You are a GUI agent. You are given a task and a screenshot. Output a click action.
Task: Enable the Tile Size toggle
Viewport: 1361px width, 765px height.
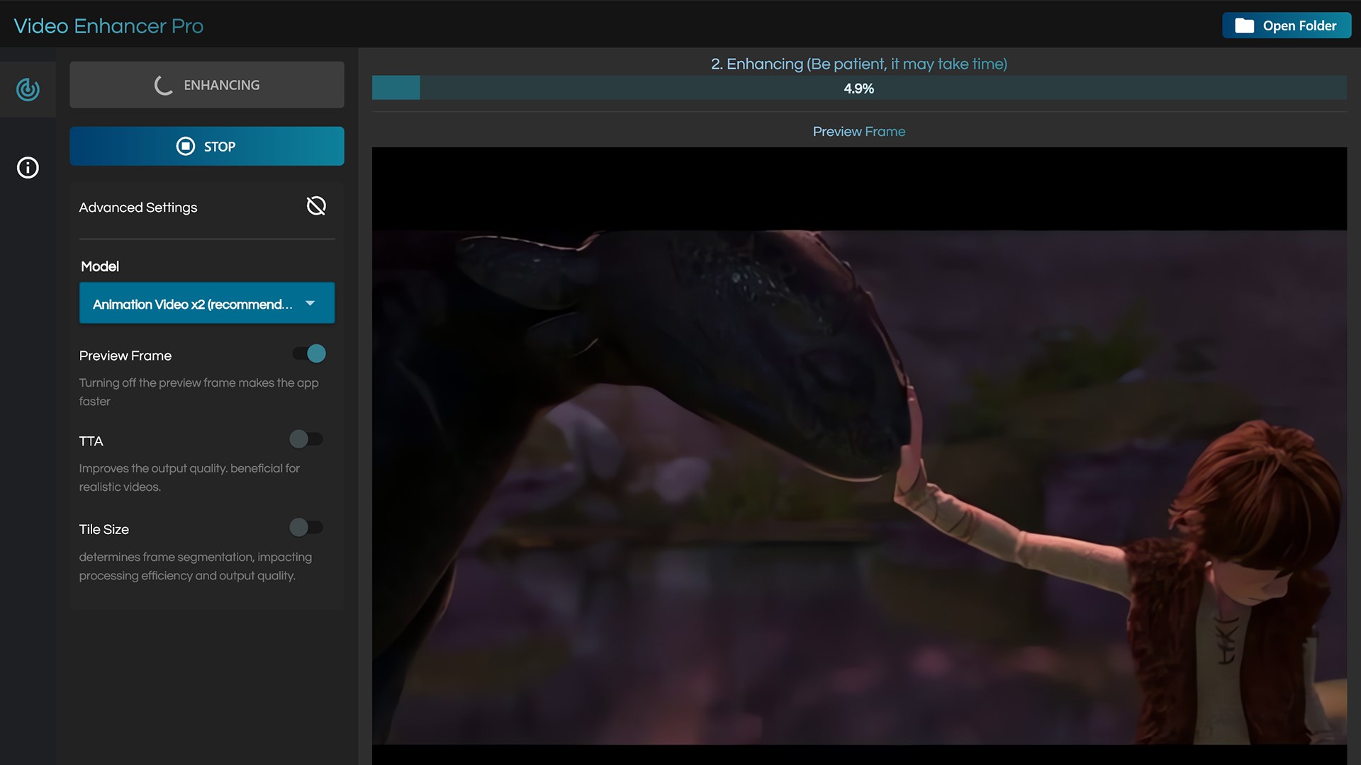(x=306, y=528)
